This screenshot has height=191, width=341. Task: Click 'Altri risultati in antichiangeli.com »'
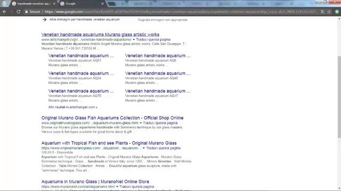[73, 107]
